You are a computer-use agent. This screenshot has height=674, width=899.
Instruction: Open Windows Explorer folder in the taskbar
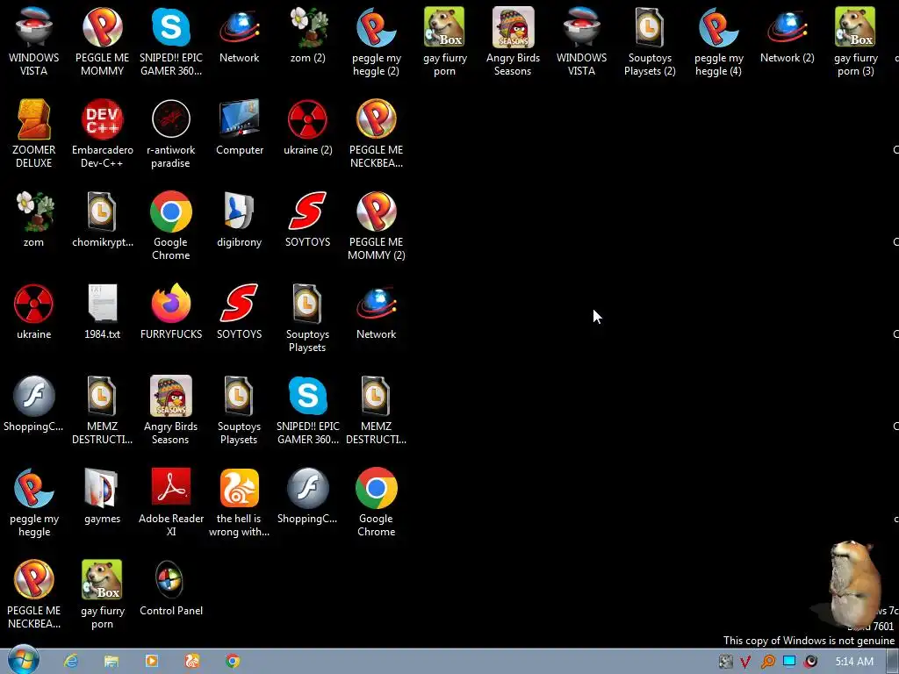[x=111, y=661]
